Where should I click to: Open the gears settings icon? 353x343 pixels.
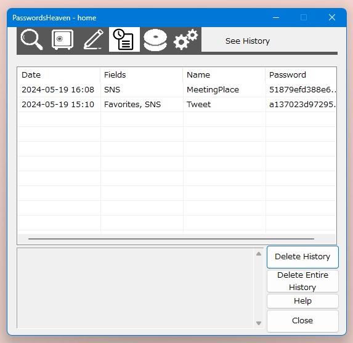185,39
